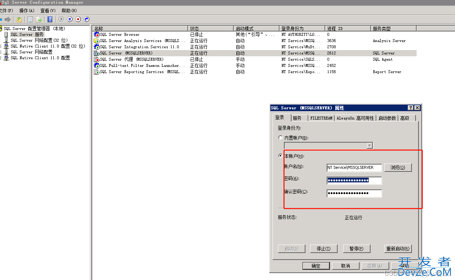Viewport: 455px width, 280px height.
Task: Click the question mark button in properties dialog title
Action: (411, 108)
